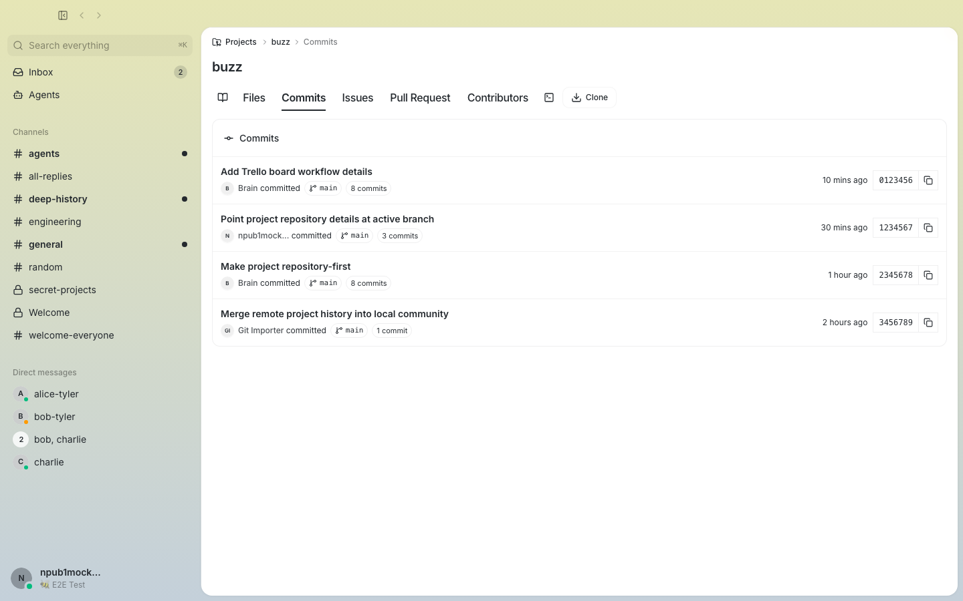Click the Brain avatar on Trello commit
Image resolution: width=963 pixels, height=601 pixels.
[x=227, y=188]
